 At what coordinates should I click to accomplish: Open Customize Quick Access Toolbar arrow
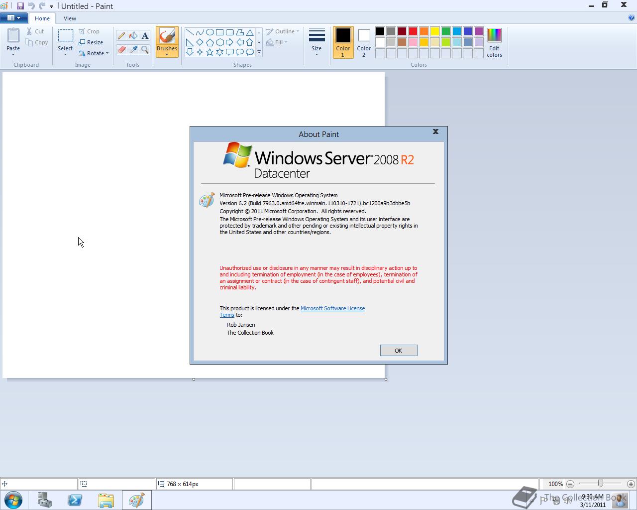(x=51, y=6)
